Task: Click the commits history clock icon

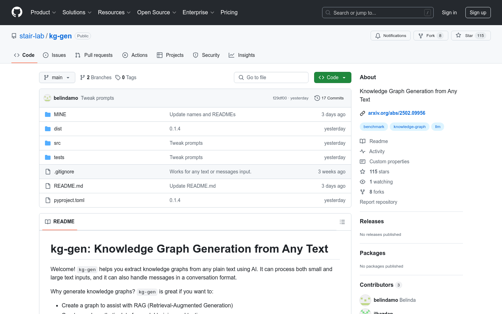Action: click(317, 98)
